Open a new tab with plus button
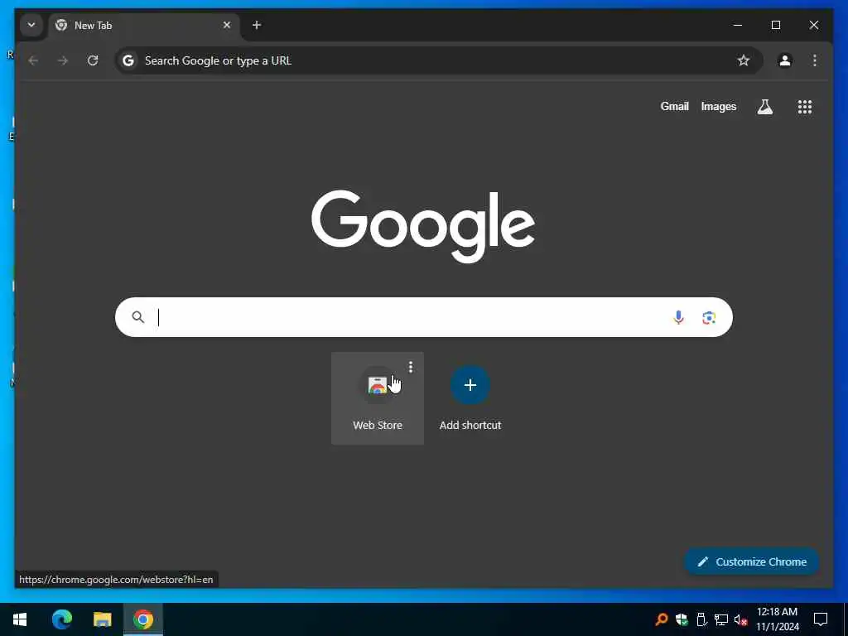This screenshot has width=848, height=636. point(257,25)
